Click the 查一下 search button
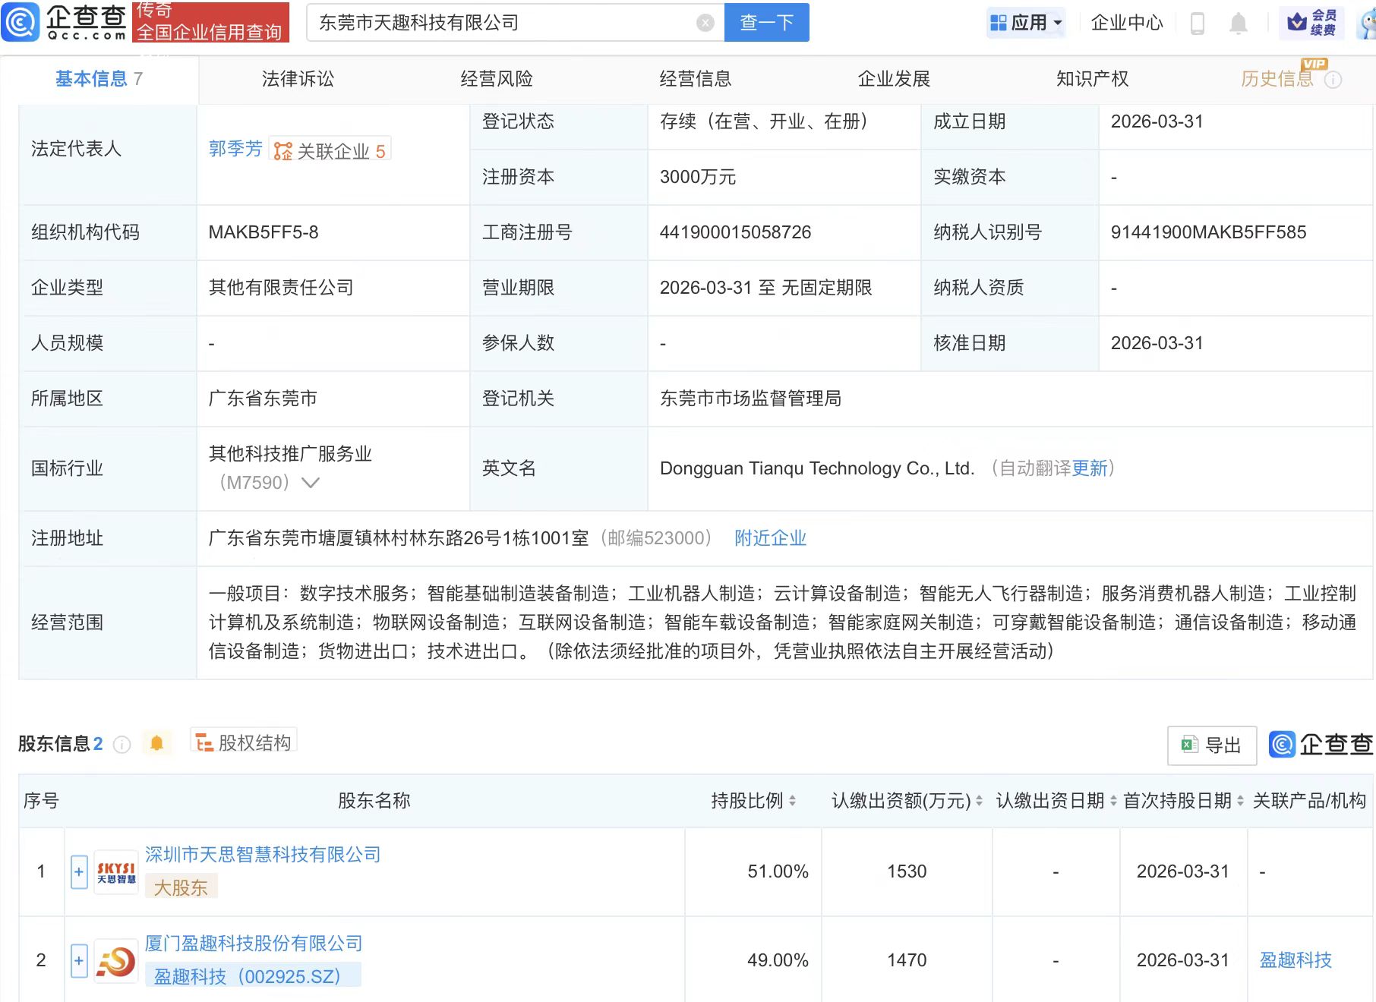The width and height of the screenshot is (1376, 1002). [766, 23]
